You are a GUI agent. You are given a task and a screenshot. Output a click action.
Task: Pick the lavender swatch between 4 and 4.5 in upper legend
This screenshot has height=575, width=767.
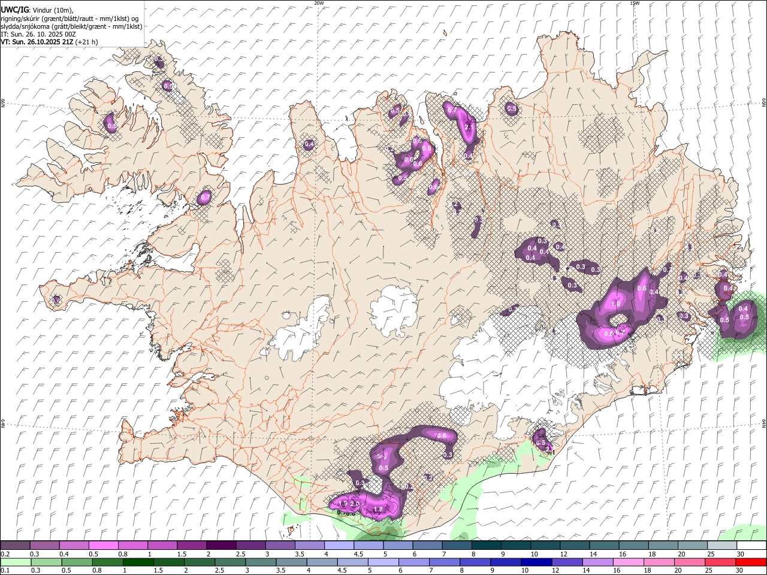pyautogui.click(x=339, y=545)
